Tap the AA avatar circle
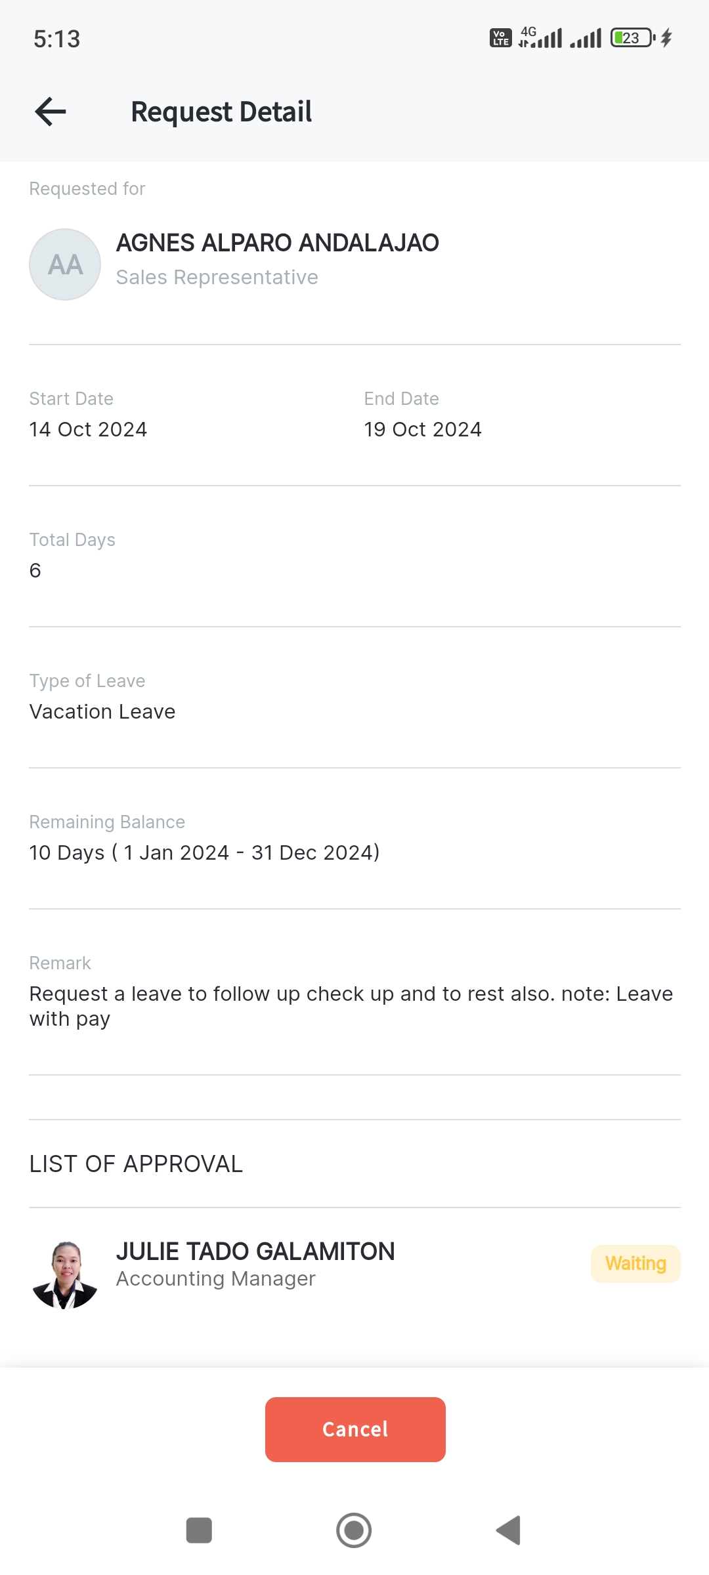 65,264
